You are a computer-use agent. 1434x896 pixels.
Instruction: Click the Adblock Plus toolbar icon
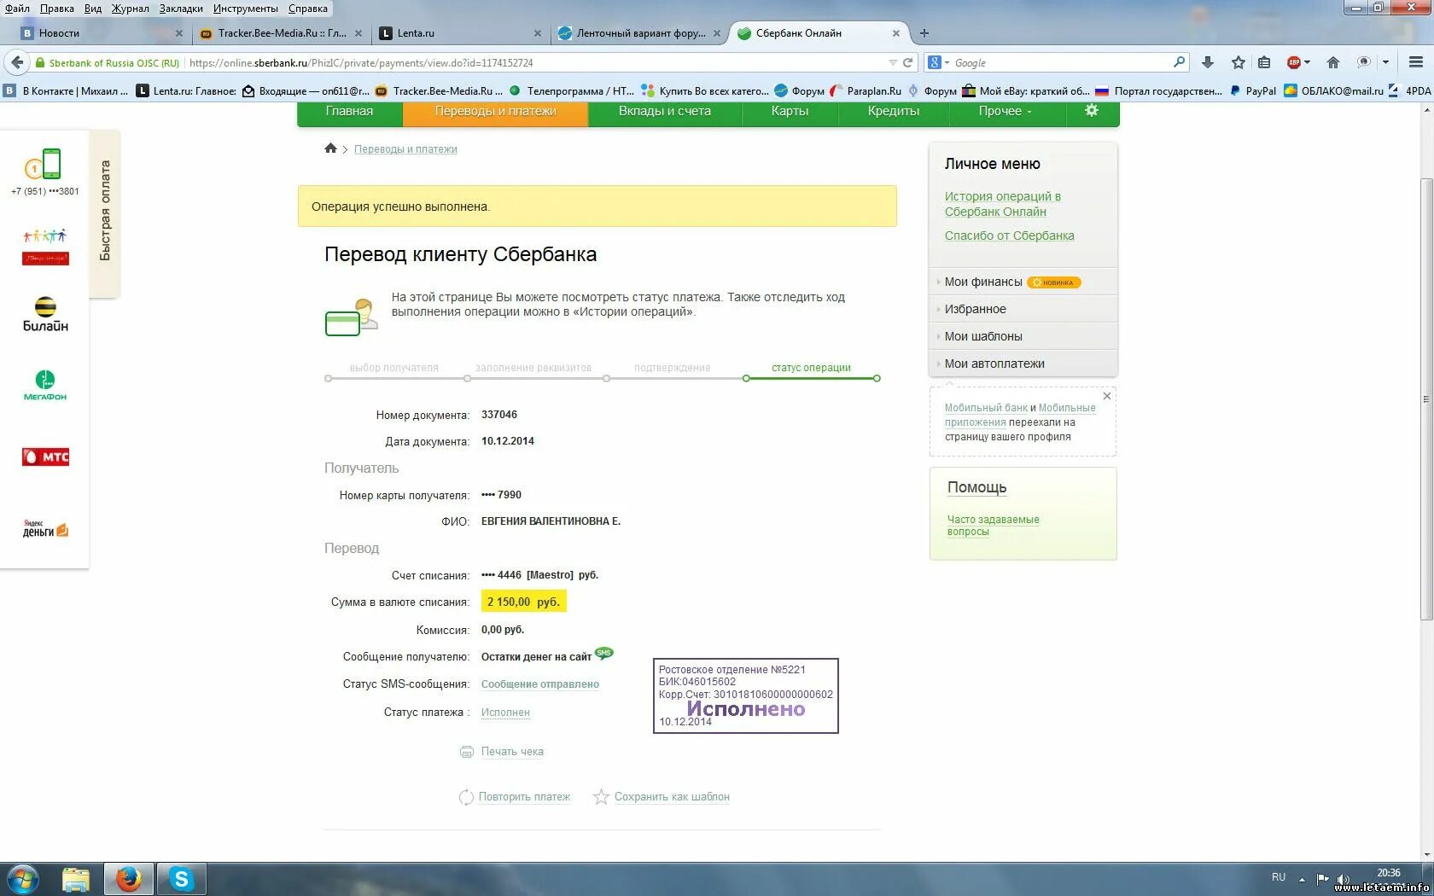(x=1294, y=62)
